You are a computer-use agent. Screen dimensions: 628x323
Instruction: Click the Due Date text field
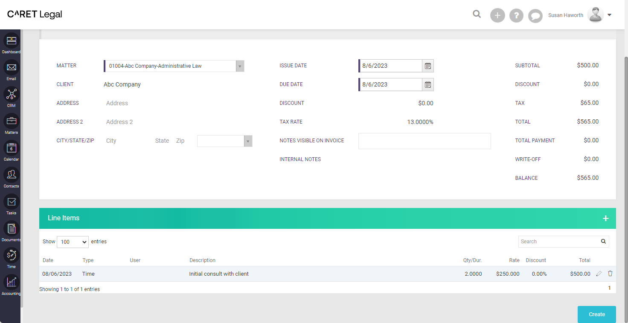[x=391, y=85]
